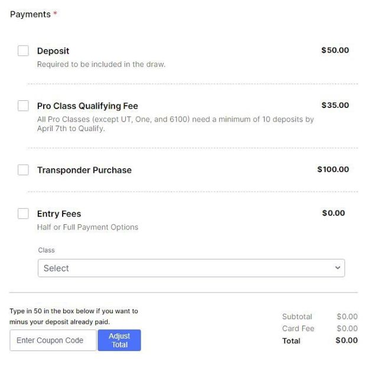Click the Deposit label text
This screenshot has height=371, width=378.
pos(53,51)
